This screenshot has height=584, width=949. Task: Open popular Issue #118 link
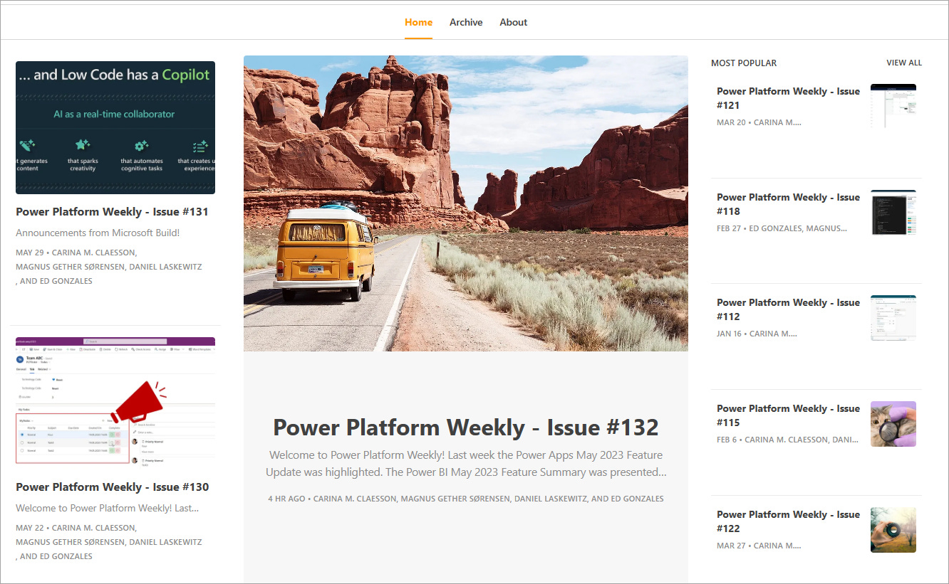788,204
